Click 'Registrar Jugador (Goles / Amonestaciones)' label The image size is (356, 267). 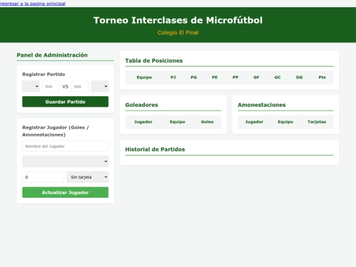[55, 131]
